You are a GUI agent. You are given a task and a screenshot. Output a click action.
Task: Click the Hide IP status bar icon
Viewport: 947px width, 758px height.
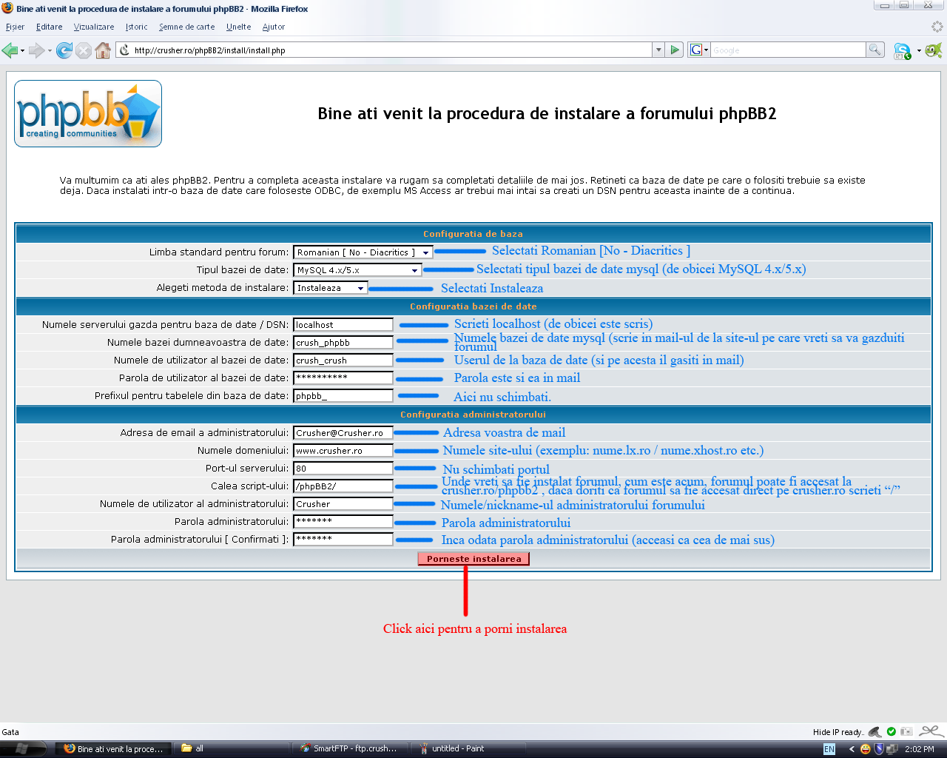874,731
